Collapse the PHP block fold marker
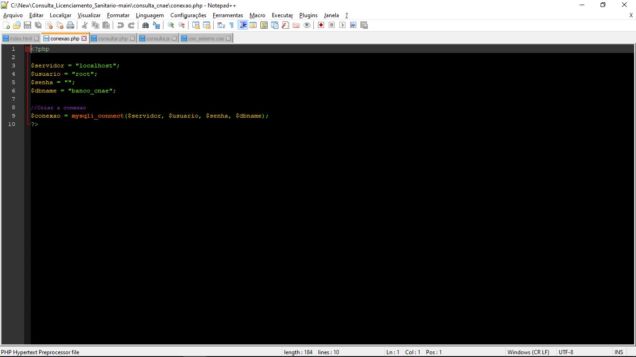Screen dimensions: 636x357 click(x=28, y=49)
